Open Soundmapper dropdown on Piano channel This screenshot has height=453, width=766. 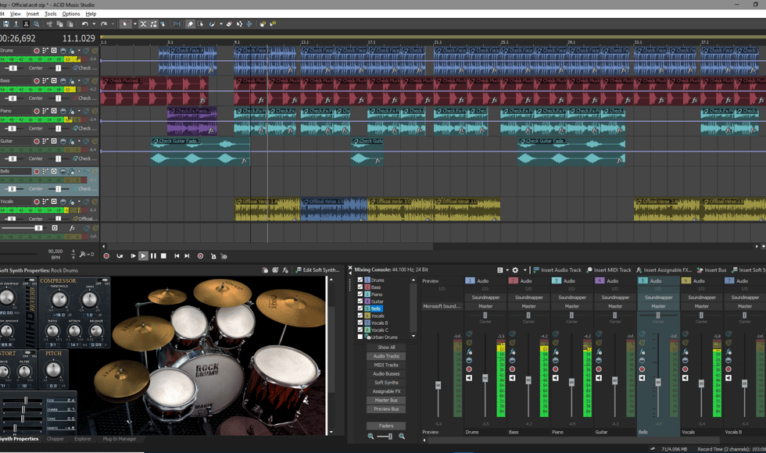click(572, 298)
